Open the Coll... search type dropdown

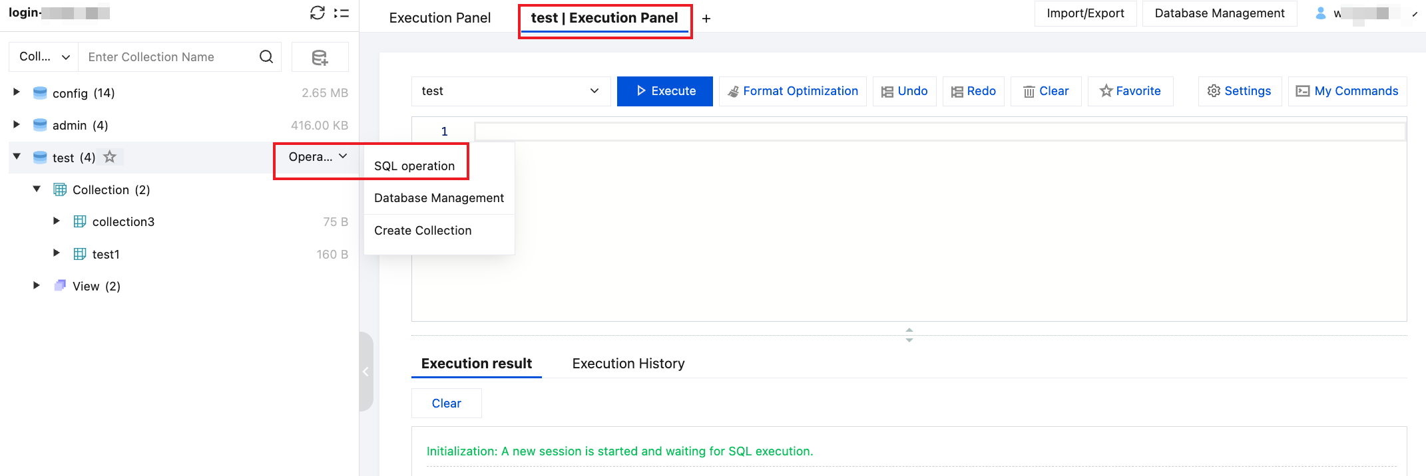point(44,57)
